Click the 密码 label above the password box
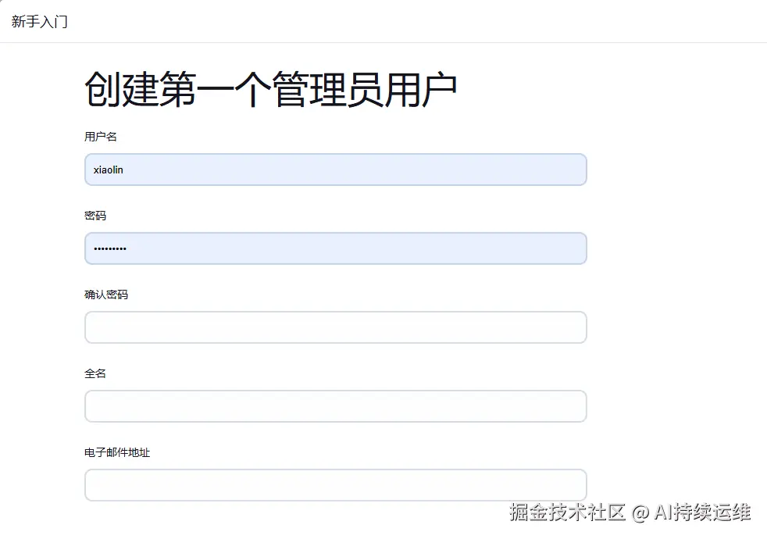The height and width of the screenshot is (539, 767). [94, 216]
